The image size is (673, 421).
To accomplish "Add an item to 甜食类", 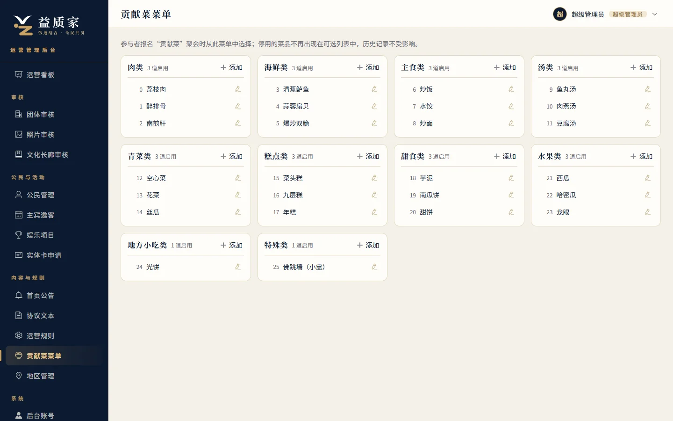I will pyautogui.click(x=505, y=156).
